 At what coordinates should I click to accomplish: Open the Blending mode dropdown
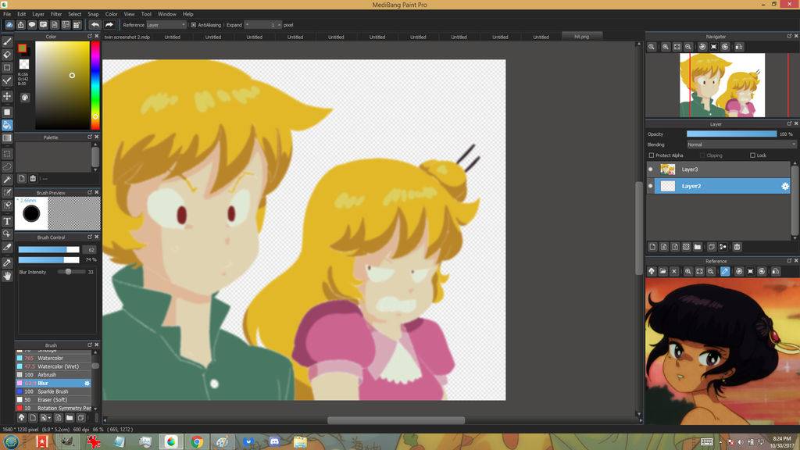point(741,145)
